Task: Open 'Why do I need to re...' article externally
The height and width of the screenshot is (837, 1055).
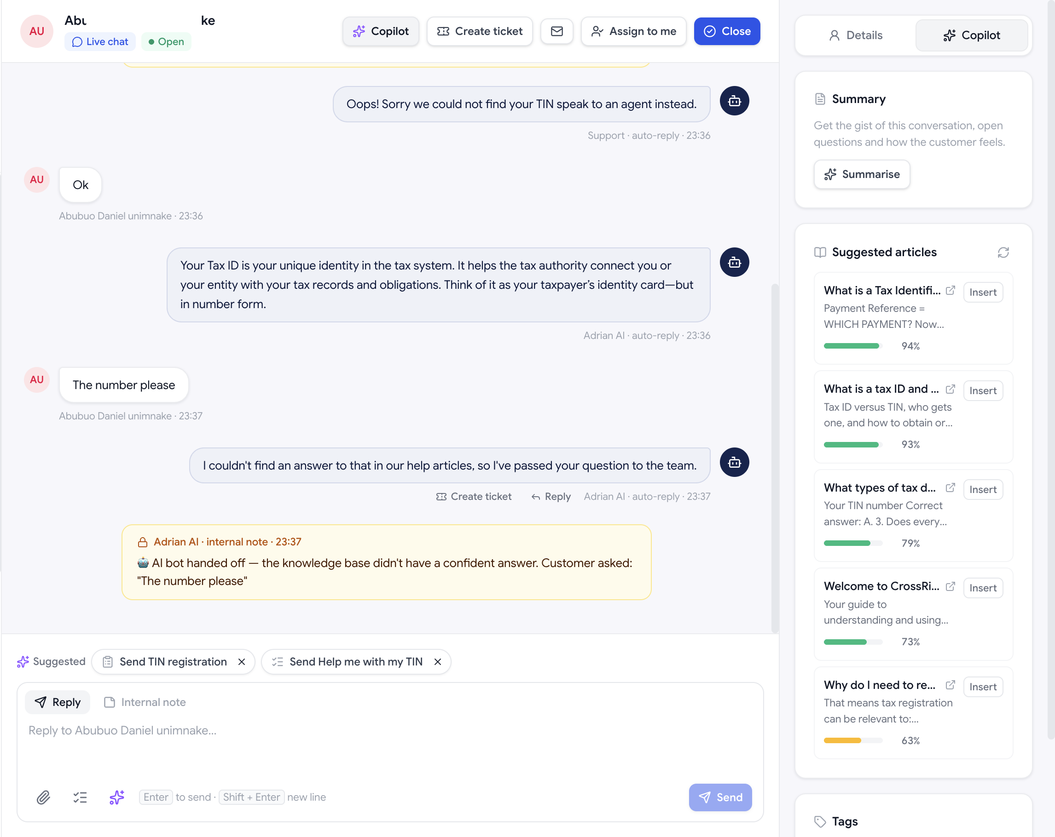Action: (x=951, y=685)
